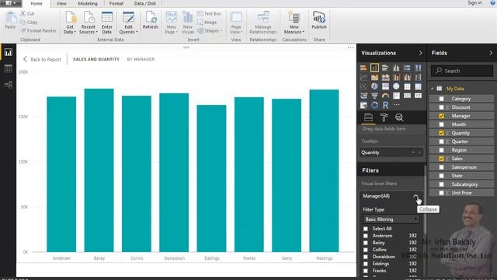This screenshot has height=280, width=497.
Task: Click the Format Painter button
Action: (38, 31)
